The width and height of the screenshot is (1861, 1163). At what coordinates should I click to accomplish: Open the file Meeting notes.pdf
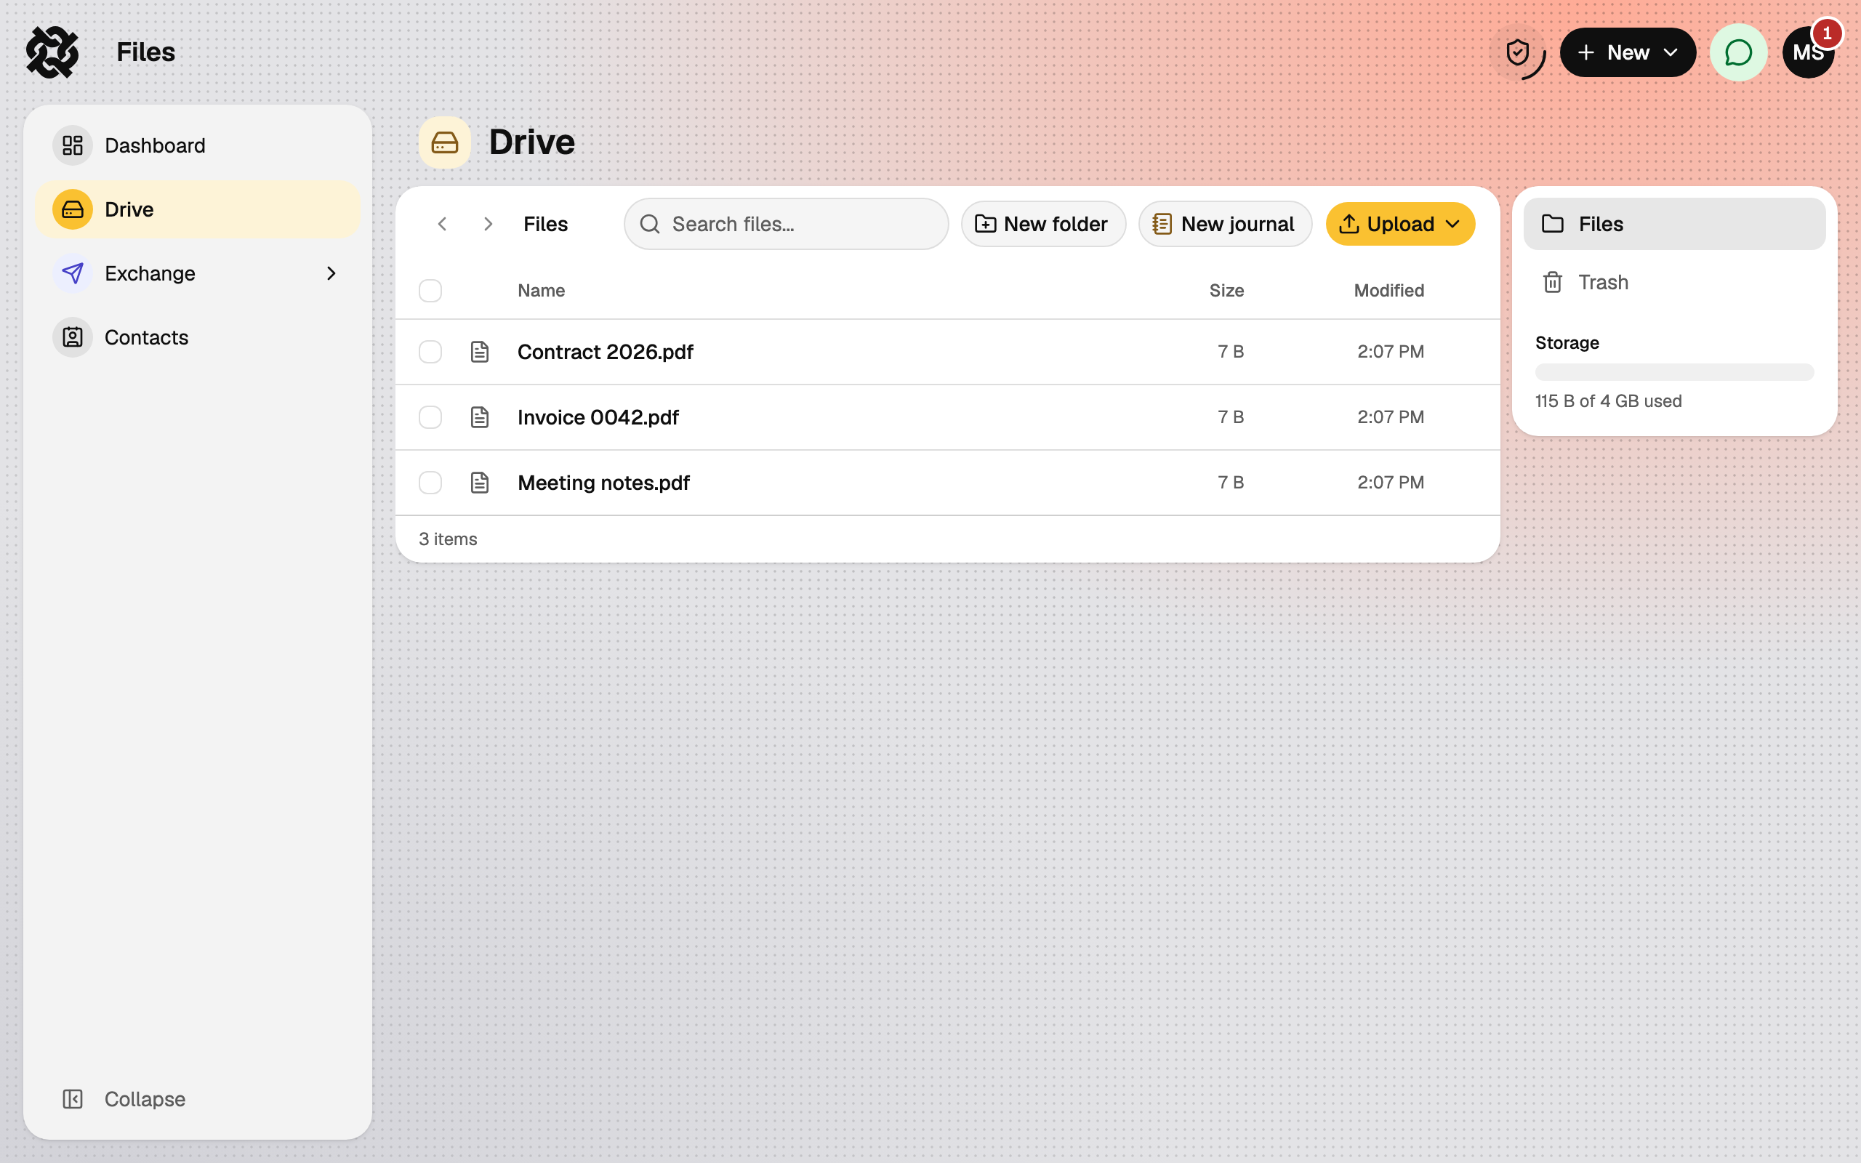tap(603, 482)
